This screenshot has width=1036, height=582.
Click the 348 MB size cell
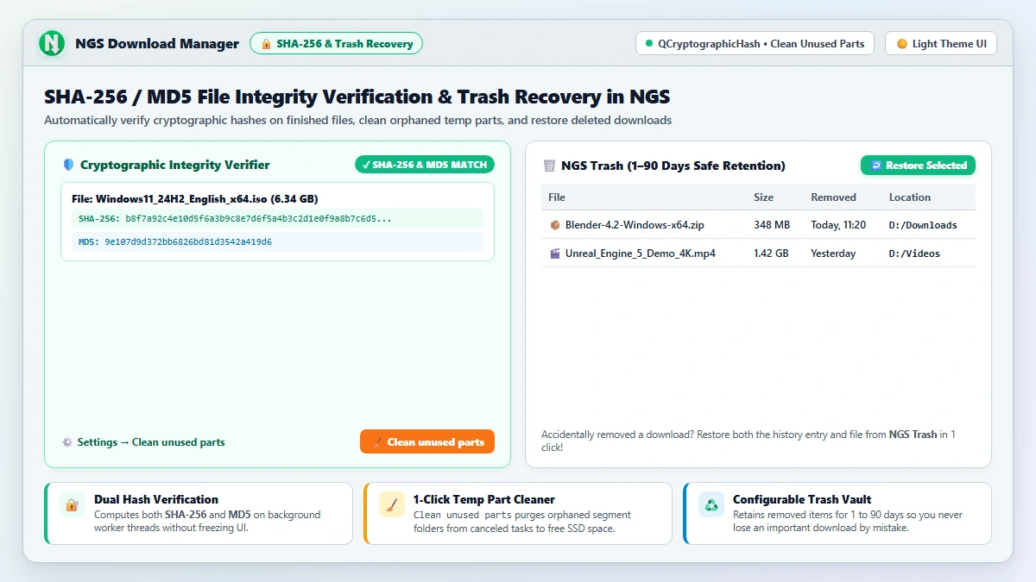click(772, 225)
